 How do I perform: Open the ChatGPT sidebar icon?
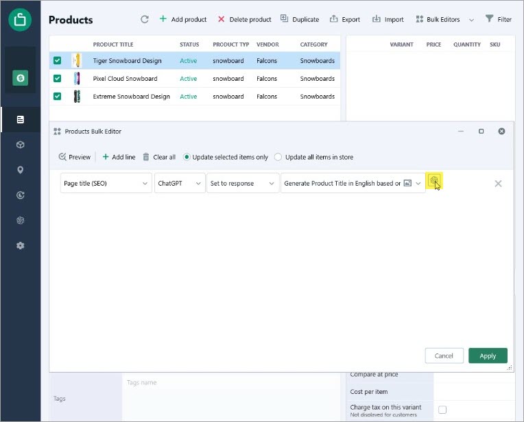coord(21,221)
